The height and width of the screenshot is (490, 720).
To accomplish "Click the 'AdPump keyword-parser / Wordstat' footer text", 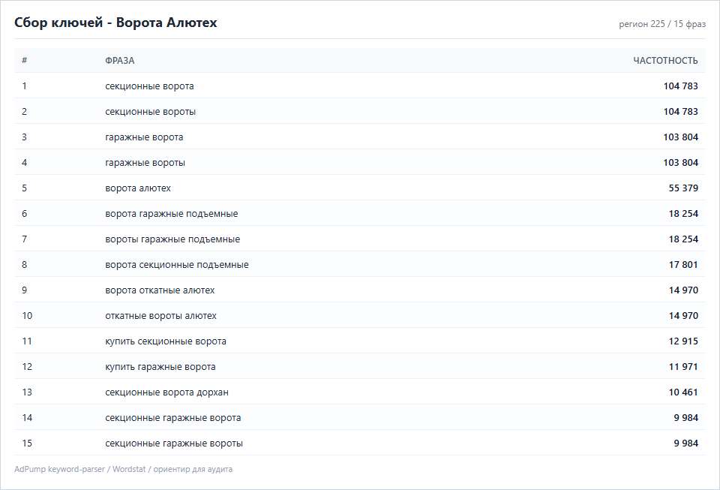I will click(x=80, y=469).
